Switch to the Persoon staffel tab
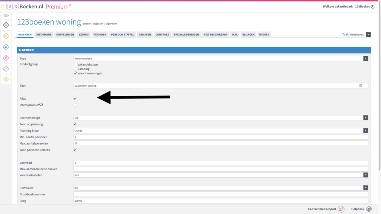Screen dimensions: 381x214 pyautogui.click(x=122, y=35)
